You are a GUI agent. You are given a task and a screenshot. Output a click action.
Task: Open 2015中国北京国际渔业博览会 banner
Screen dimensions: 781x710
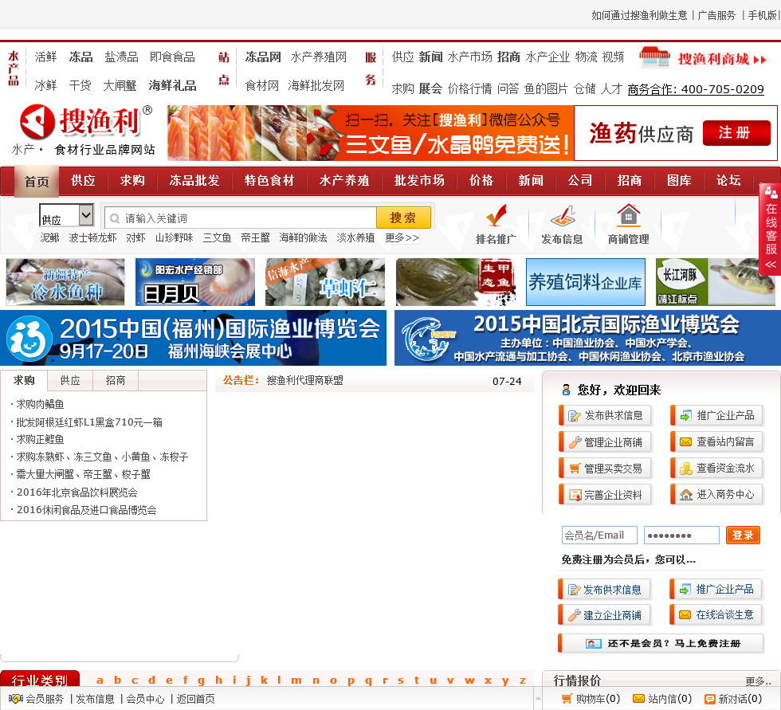(588, 338)
